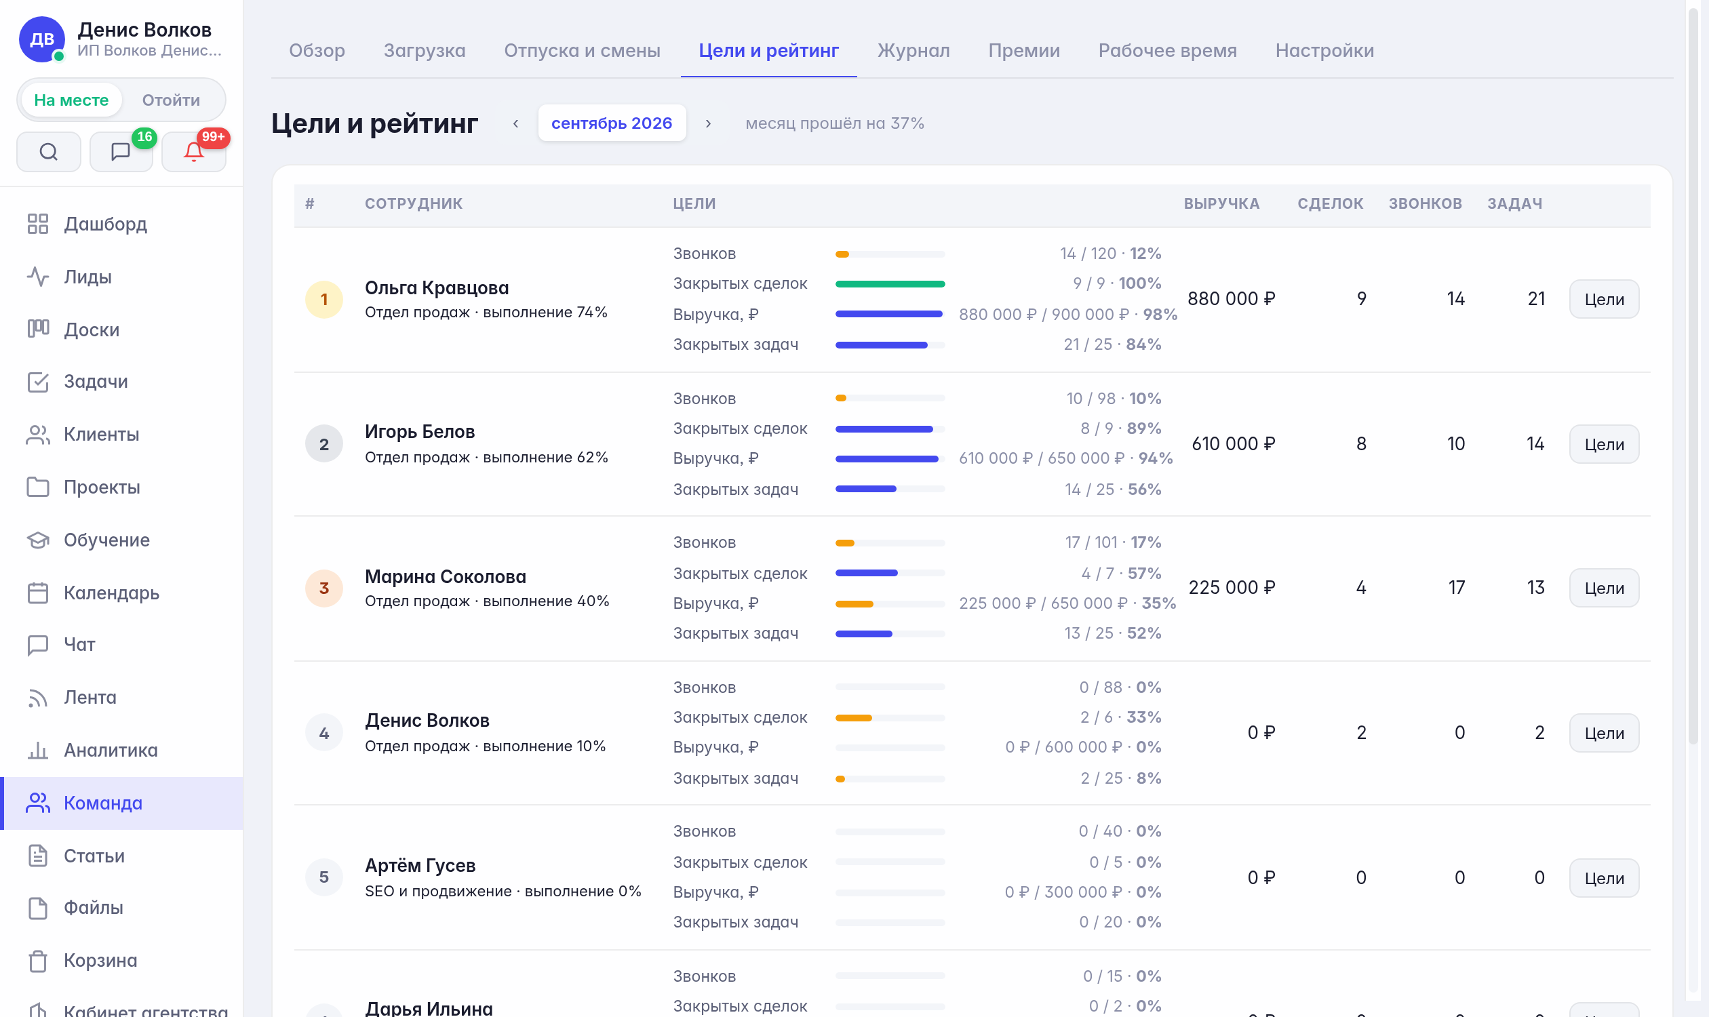The width and height of the screenshot is (1709, 1017).
Task: Click the Файлы file icon
Action: click(x=38, y=908)
